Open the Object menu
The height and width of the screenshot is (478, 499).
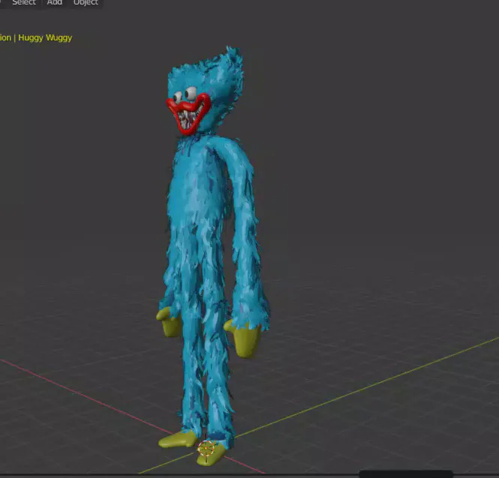click(85, 2)
